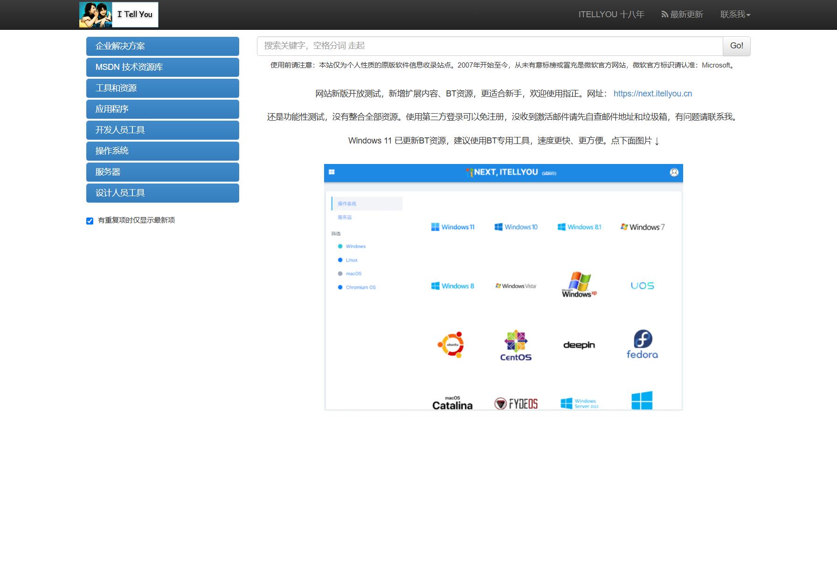Image resolution: width=837 pixels, height=586 pixels.
Task: Open 最新更新 RSS link
Action: 682,14
